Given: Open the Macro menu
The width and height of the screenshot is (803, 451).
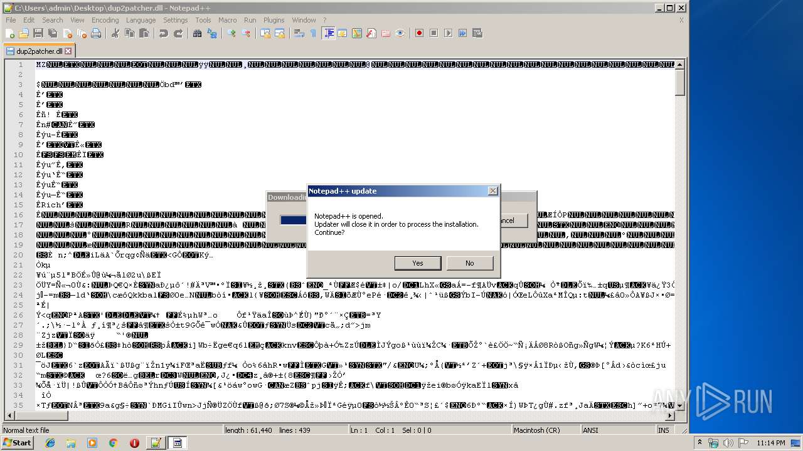Looking at the screenshot, I should tap(228, 20).
